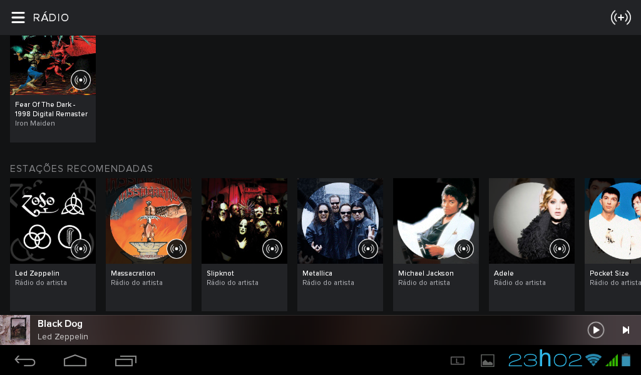This screenshot has width=641, height=375.
Task: Skip to next track in player bar
Action: coord(626,330)
